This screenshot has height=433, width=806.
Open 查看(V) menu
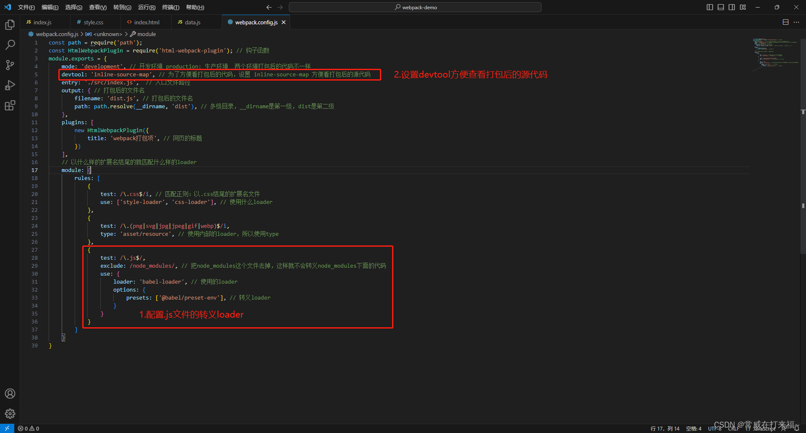tap(98, 7)
